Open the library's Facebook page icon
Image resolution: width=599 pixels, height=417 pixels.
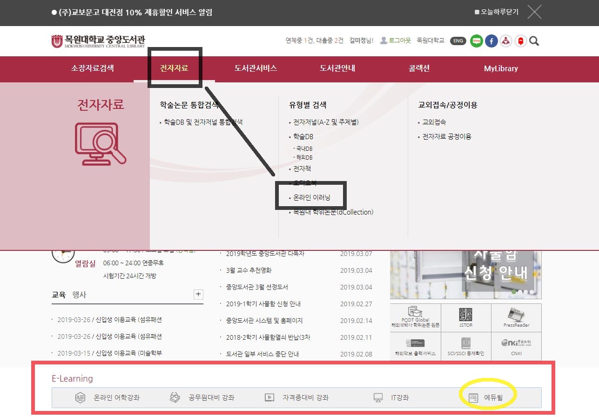pyautogui.click(x=491, y=41)
